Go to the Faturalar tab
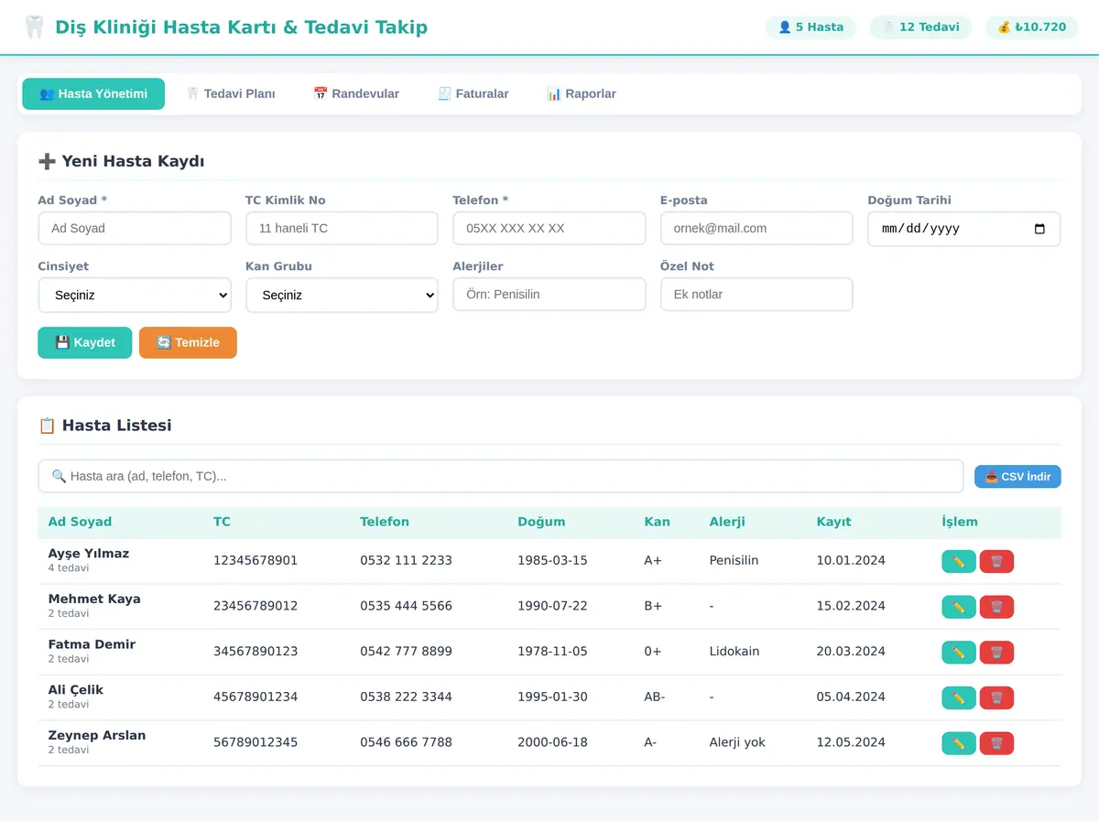1099x821 pixels. pyautogui.click(x=473, y=93)
